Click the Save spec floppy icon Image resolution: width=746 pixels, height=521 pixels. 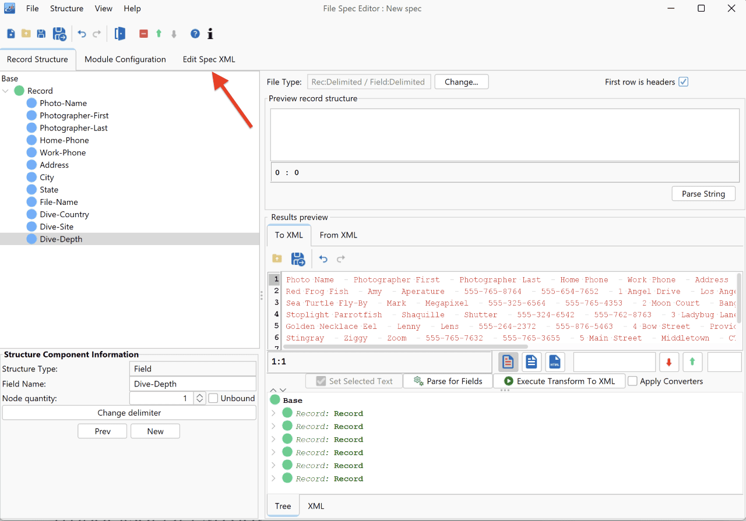click(x=41, y=34)
